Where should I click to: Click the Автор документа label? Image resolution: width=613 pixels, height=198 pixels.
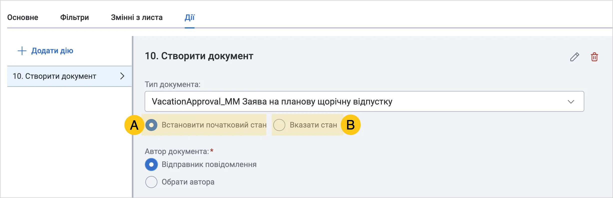tap(177, 151)
